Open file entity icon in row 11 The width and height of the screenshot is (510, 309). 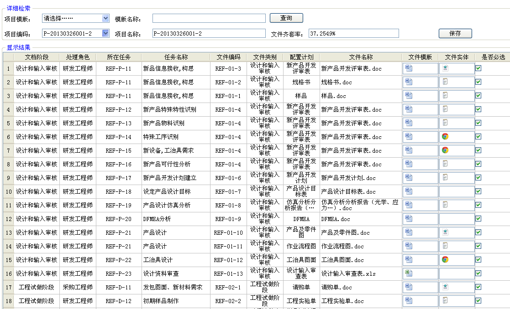point(445,205)
